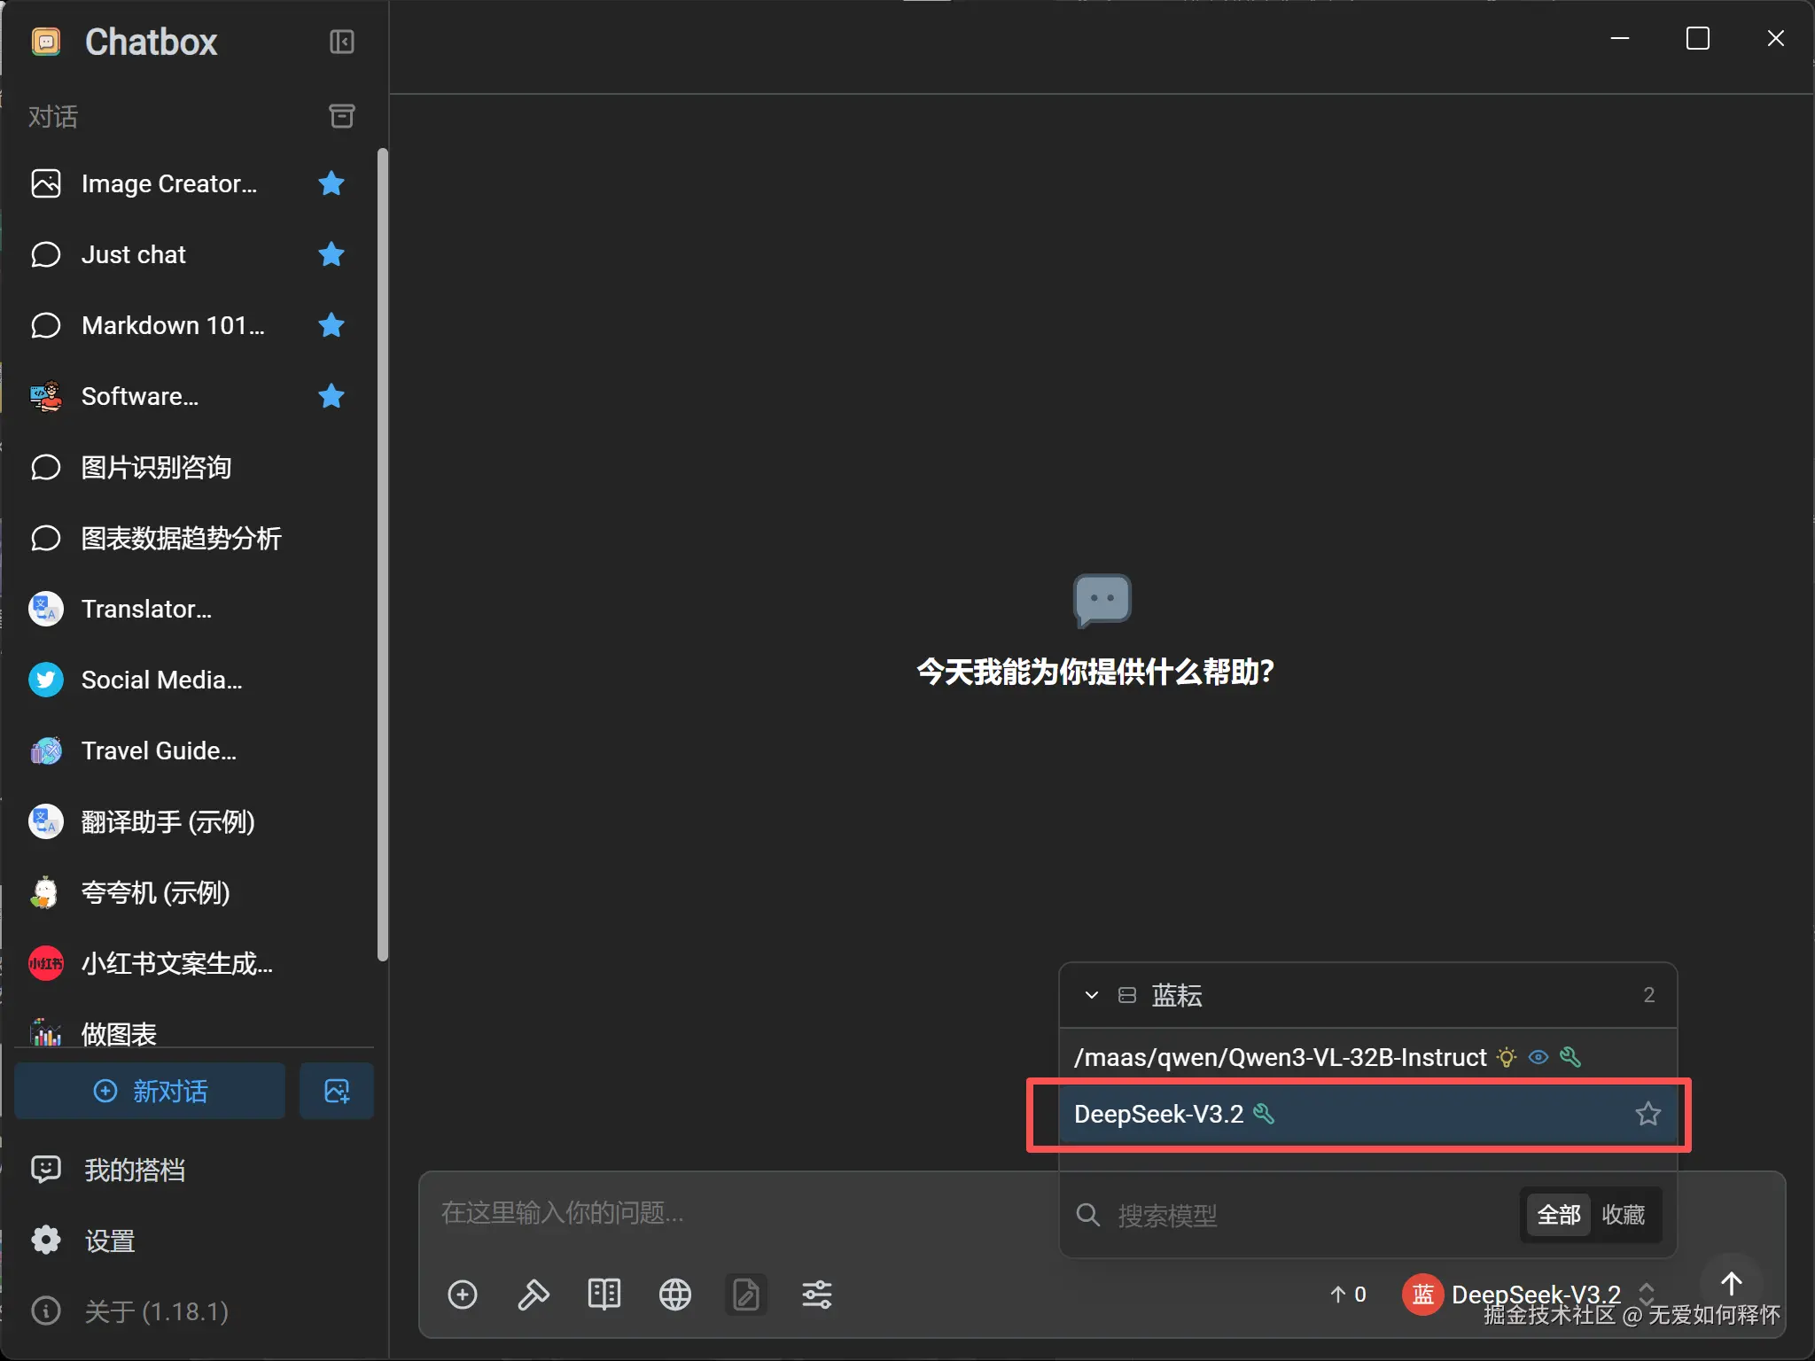Click the plus attachment icon in input toolbar
The image size is (1815, 1361).
point(463,1295)
